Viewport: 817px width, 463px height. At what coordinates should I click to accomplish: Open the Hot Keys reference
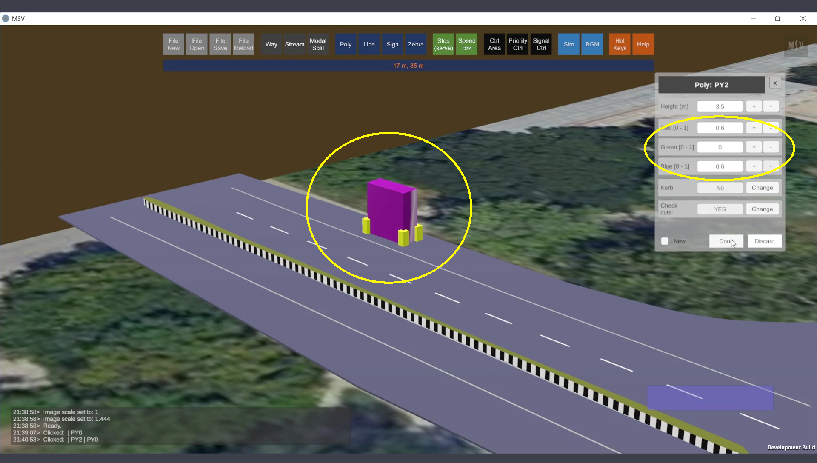coord(619,44)
